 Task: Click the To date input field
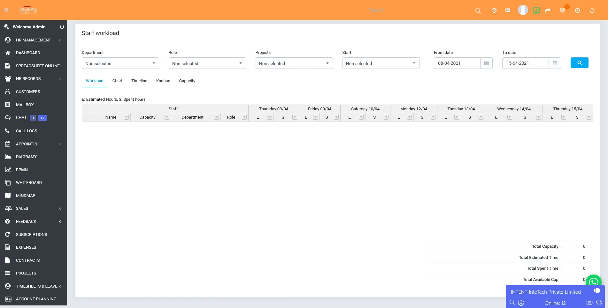526,63
